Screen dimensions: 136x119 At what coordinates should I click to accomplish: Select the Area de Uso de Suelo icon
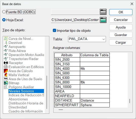[6, 79]
